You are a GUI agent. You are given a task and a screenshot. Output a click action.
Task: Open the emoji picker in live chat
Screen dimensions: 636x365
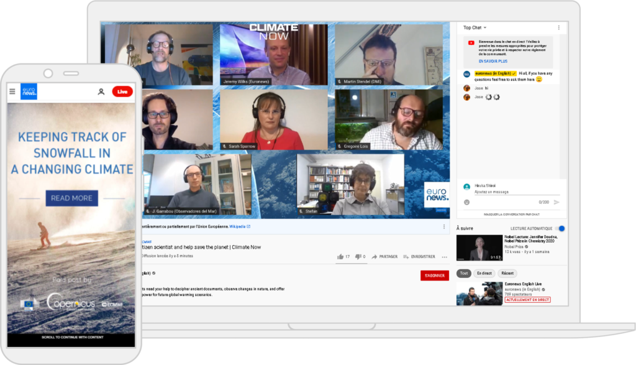[466, 202]
